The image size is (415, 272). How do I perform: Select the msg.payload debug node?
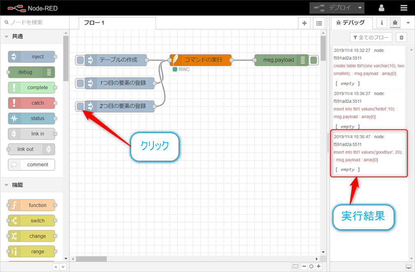tap(281, 60)
